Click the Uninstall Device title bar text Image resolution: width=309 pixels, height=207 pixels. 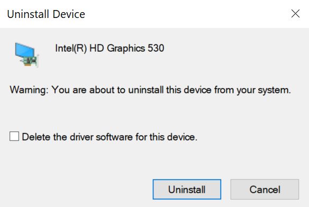point(46,14)
